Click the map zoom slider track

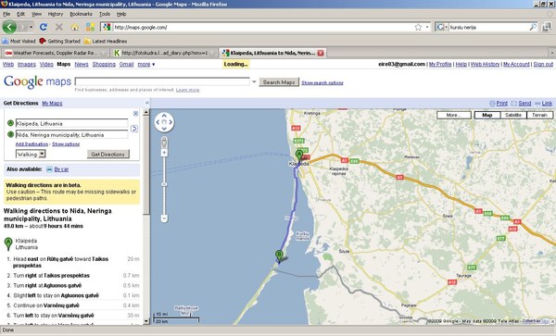[164, 184]
